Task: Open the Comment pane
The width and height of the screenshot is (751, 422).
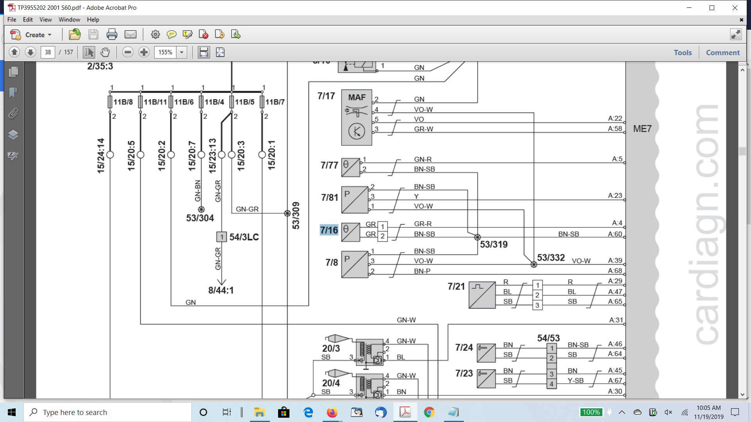Action: [722, 52]
